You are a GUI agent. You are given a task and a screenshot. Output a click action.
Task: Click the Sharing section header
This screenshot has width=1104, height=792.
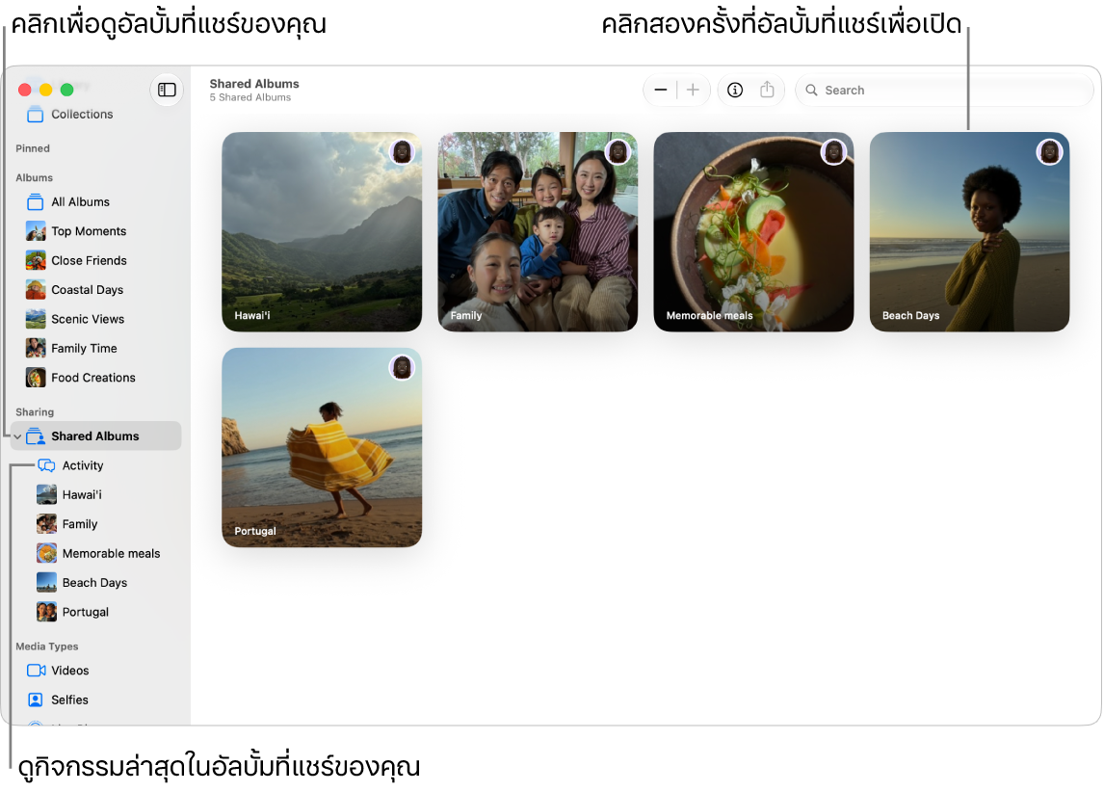(x=35, y=412)
